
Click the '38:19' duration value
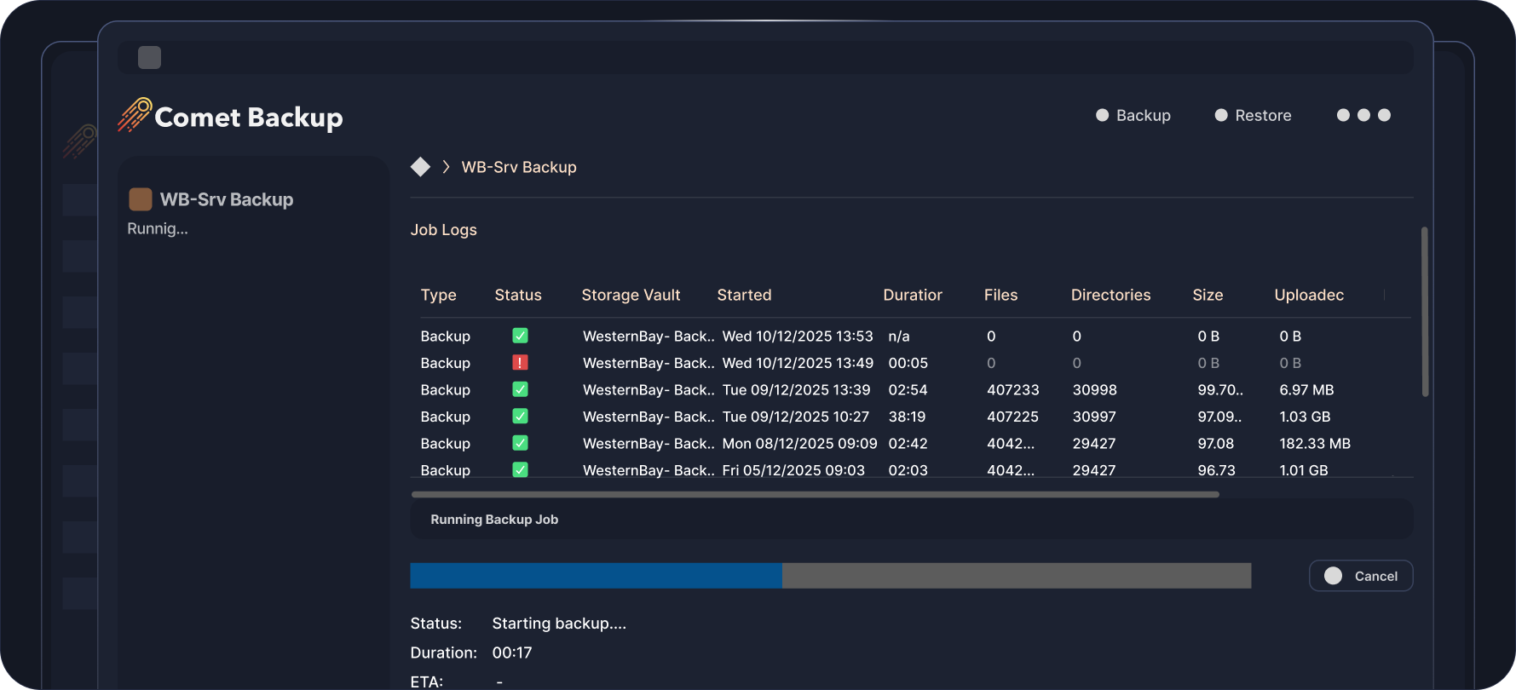[x=907, y=417]
